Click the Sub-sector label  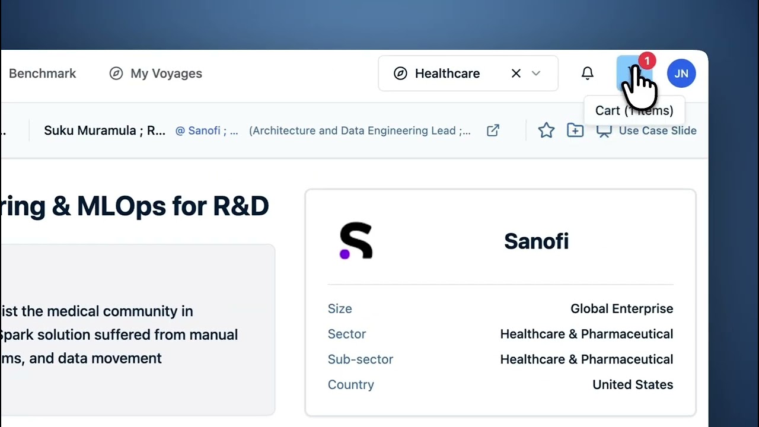coord(361,359)
